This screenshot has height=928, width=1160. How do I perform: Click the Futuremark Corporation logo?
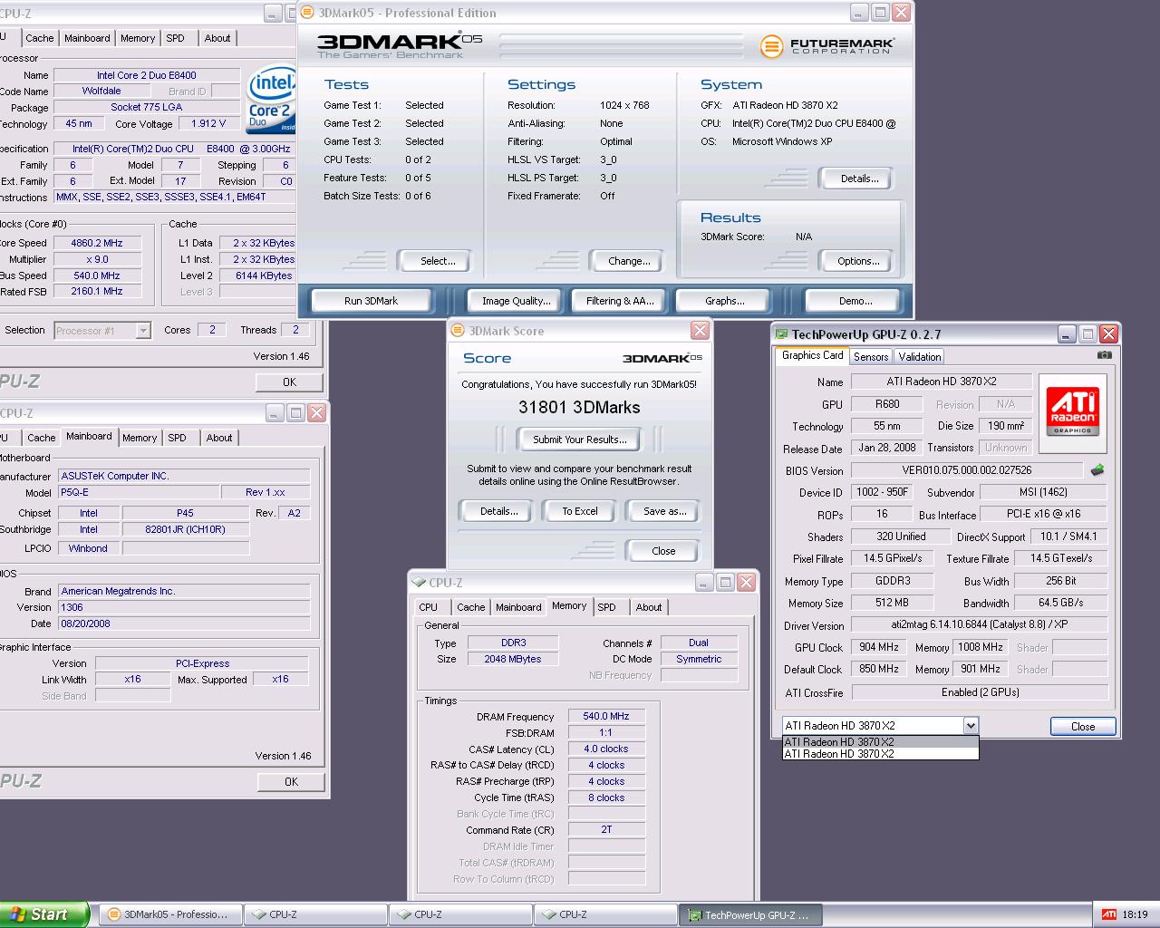(826, 46)
